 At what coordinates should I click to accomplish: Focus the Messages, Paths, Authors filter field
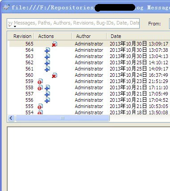point(73,23)
